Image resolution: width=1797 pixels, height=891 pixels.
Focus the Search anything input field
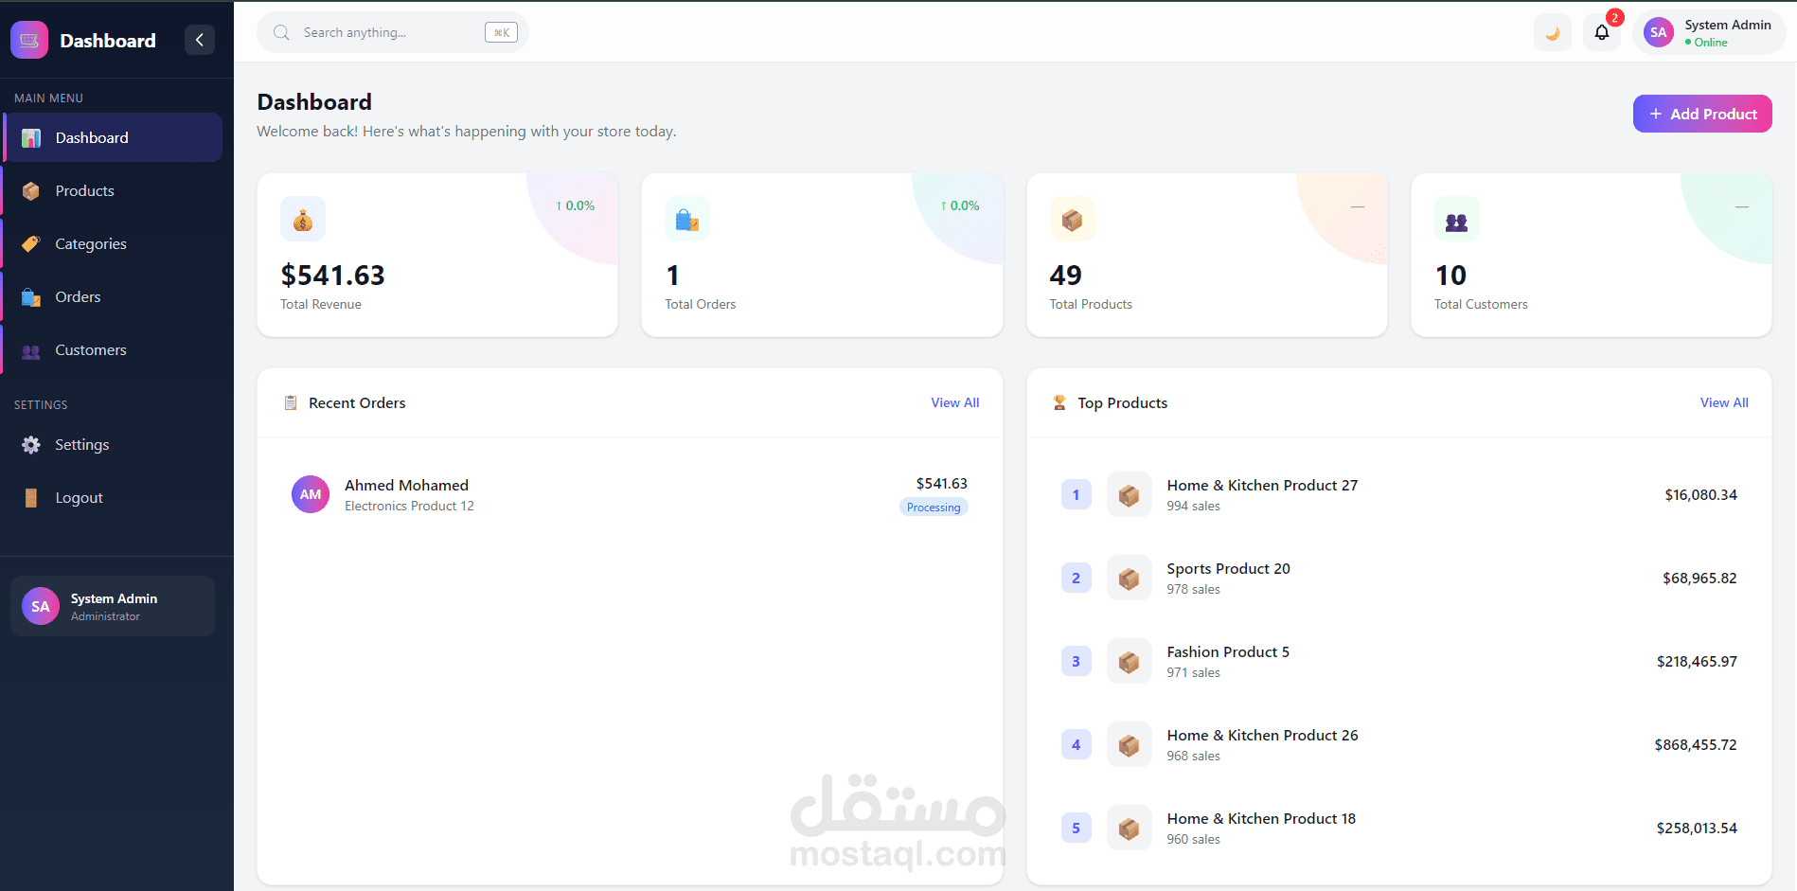coord(392,32)
